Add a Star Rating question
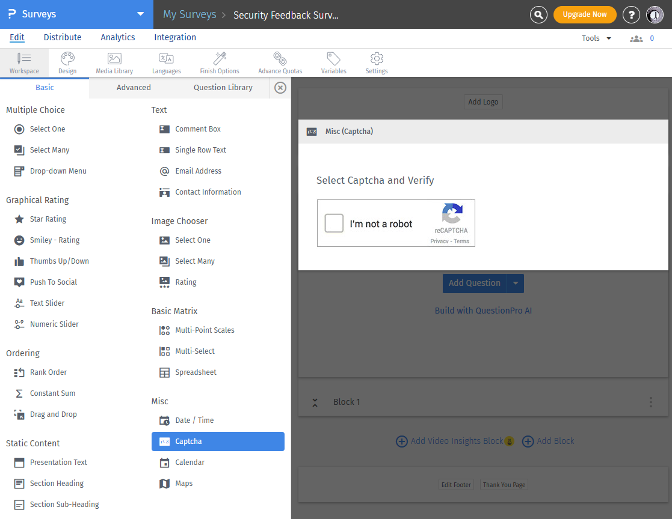 [x=40, y=219]
